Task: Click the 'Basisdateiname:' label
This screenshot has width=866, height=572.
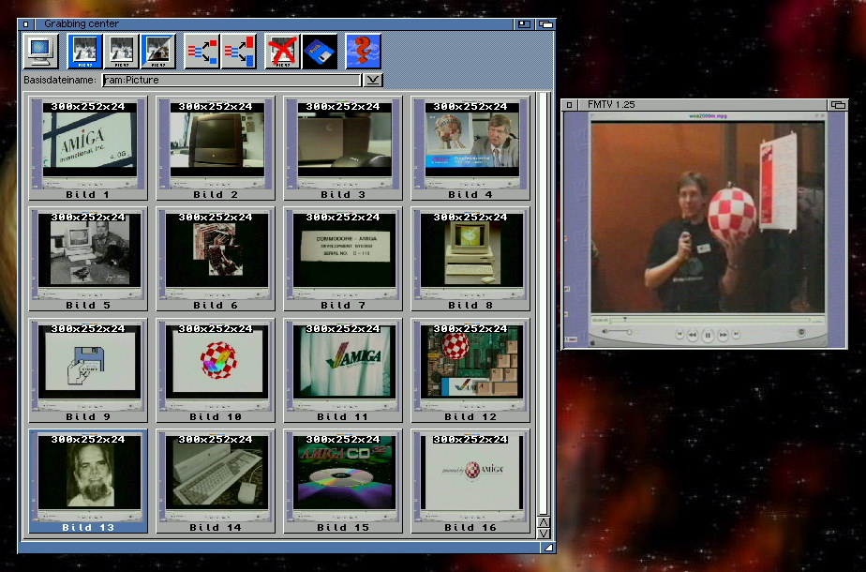Action: [x=60, y=80]
